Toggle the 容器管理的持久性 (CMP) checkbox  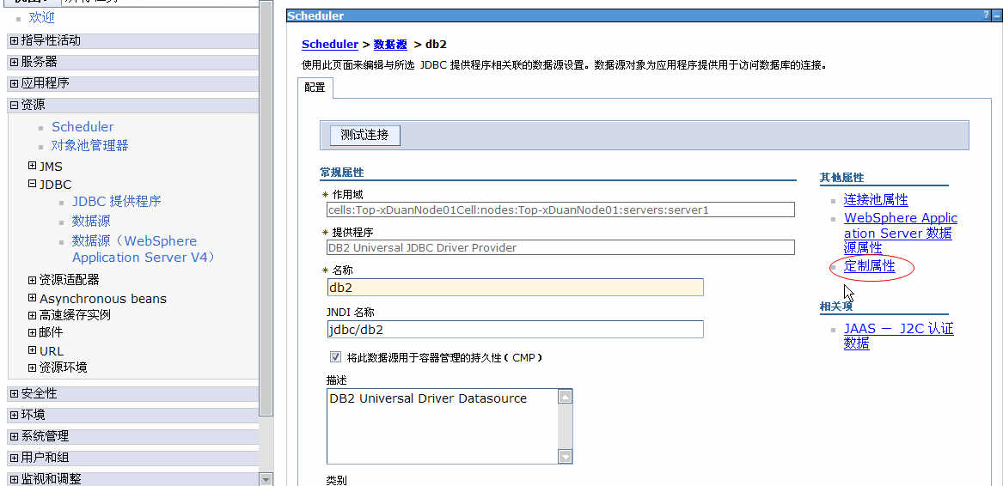[x=335, y=357]
